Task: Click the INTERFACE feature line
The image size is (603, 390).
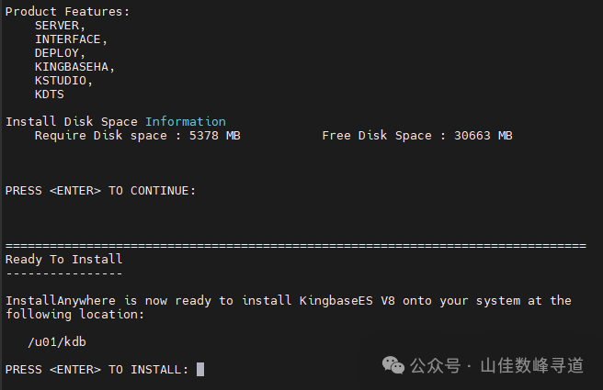Action: pos(72,39)
